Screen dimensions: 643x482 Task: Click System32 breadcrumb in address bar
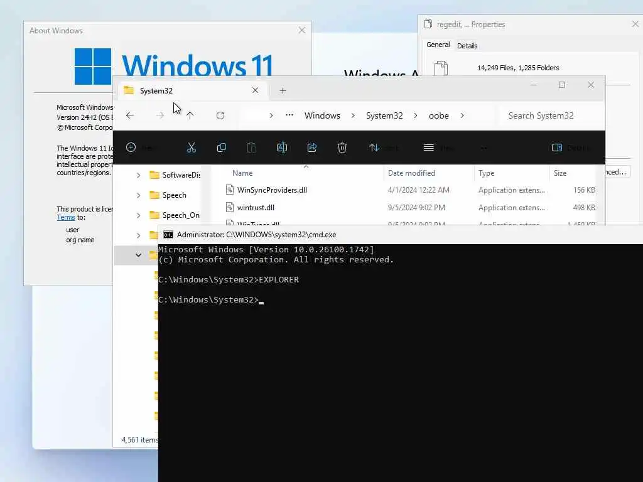click(384, 115)
